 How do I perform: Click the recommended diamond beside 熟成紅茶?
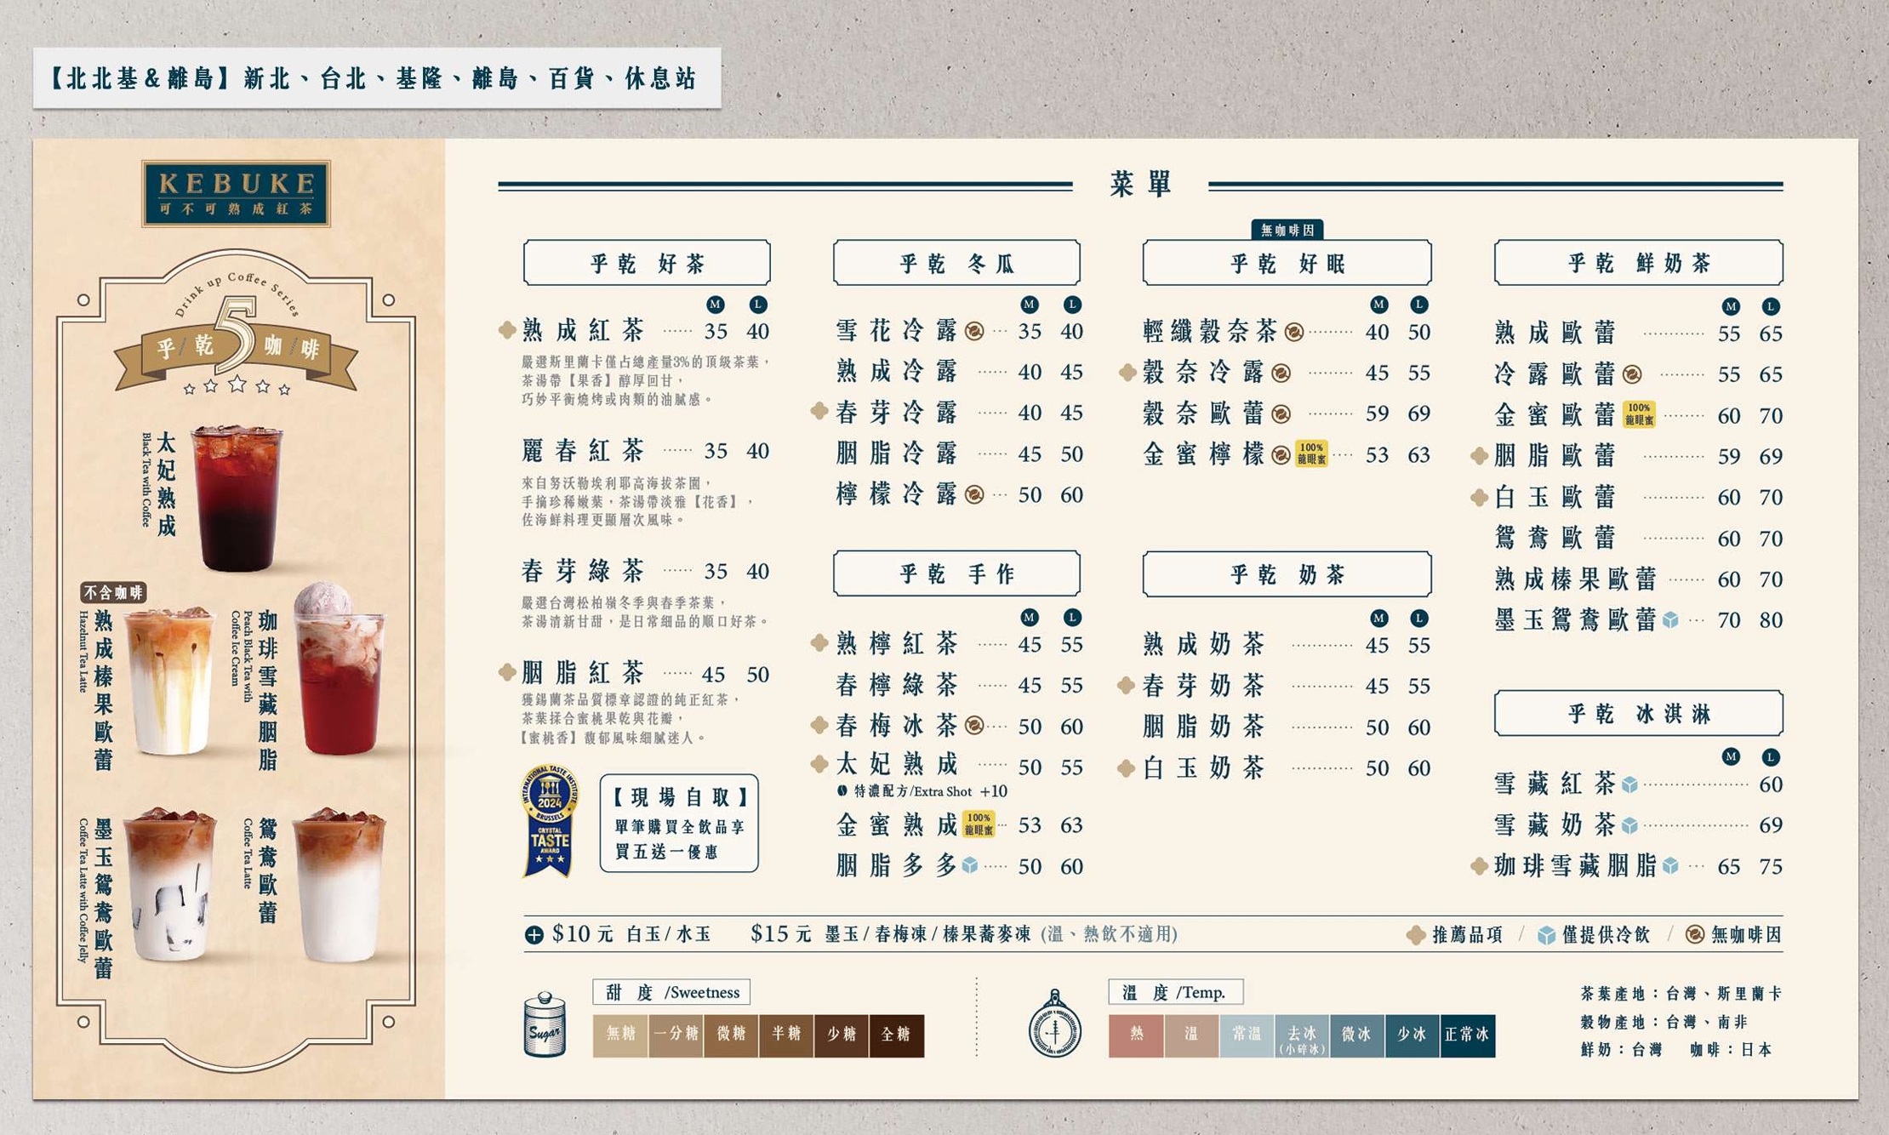pos(507,330)
